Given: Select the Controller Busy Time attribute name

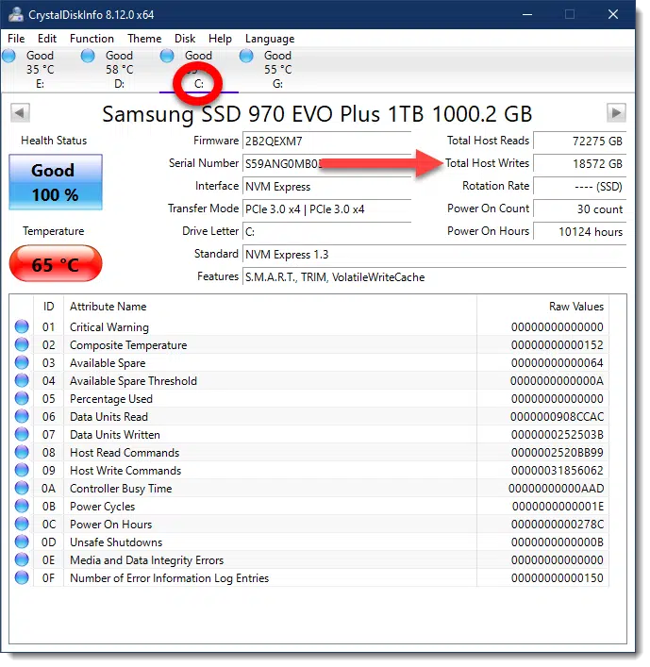Looking at the screenshot, I should click(x=121, y=489).
